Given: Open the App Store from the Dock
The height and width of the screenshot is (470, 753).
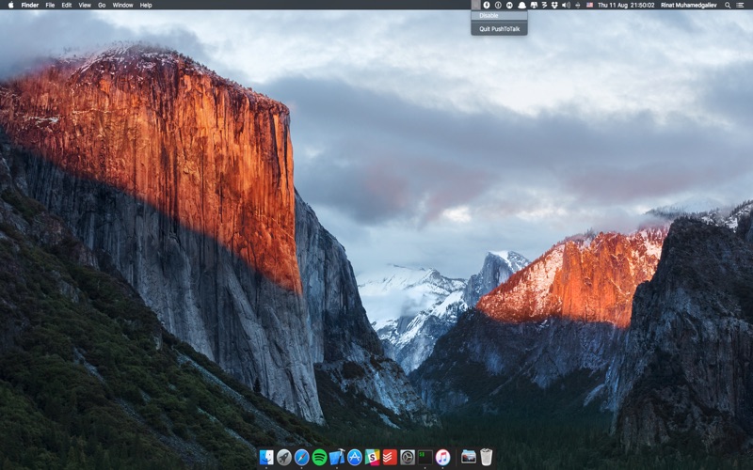Looking at the screenshot, I should coord(355,457).
